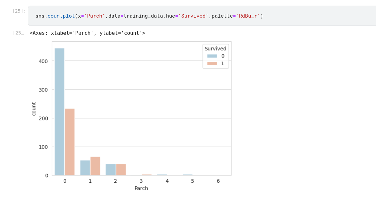Click the Axes xlabel output text line
The height and width of the screenshot is (197, 376).
coord(87,33)
